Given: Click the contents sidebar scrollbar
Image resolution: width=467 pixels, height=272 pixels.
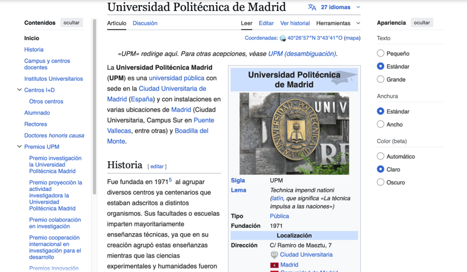Looking at the screenshot, I should (94, 107).
